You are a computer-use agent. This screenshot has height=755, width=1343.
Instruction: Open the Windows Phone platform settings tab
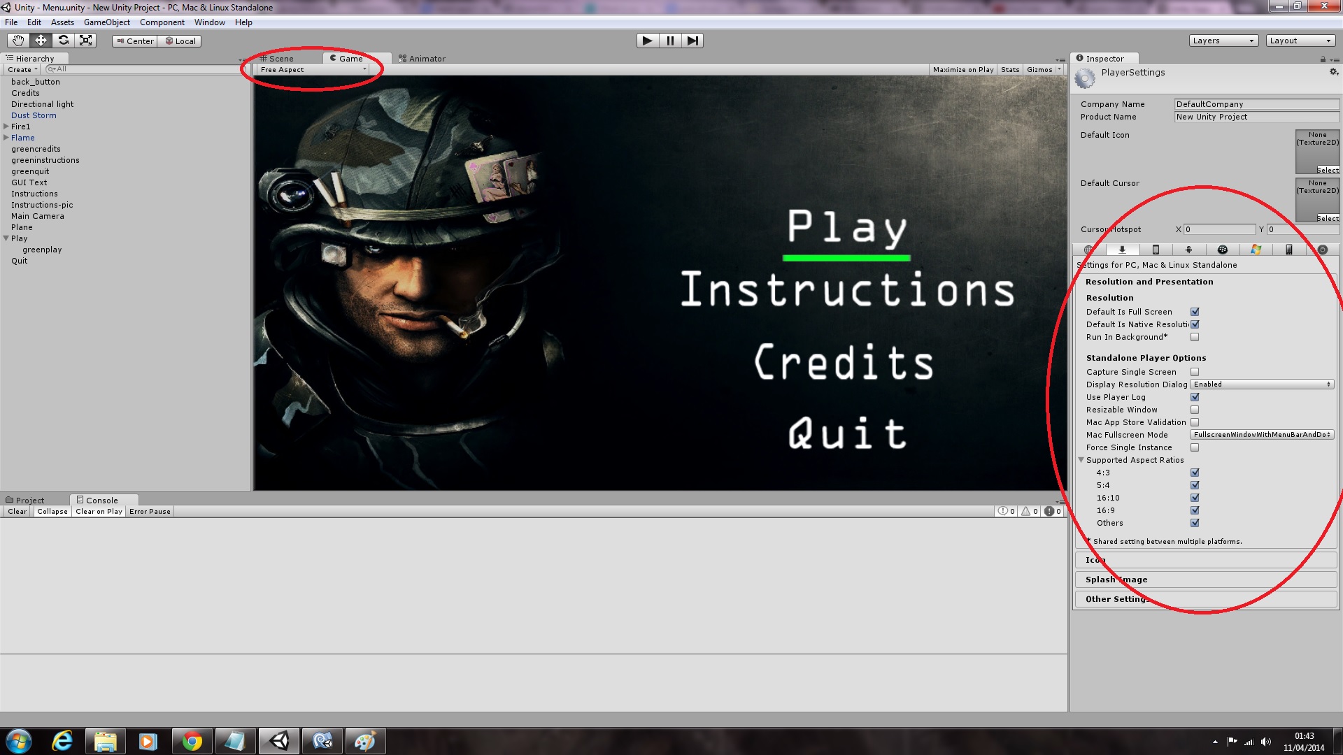pyautogui.click(x=1289, y=250)
